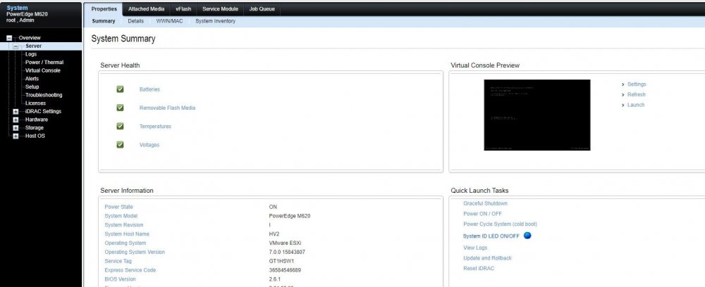Click the Graceful Shutdown task
The height and width of the screenshot is (287, 705).
click(x=485, y=203)
